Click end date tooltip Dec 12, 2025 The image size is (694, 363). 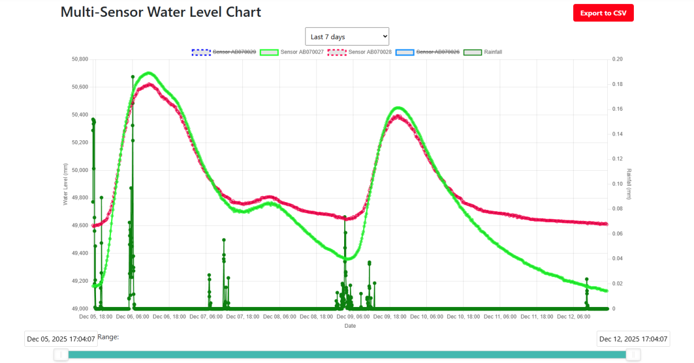pyautogui.click(x=633, y=339)
